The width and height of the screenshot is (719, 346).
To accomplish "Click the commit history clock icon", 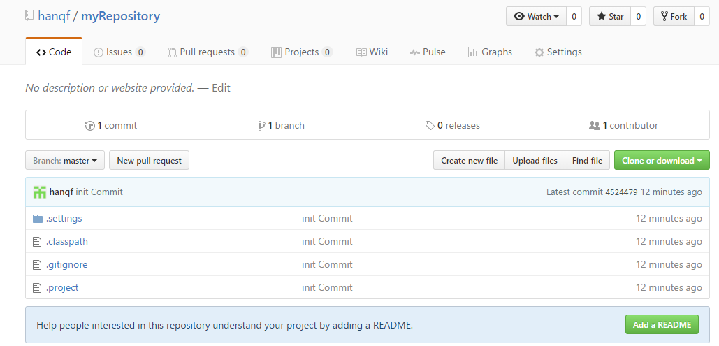I will point(90,125).
